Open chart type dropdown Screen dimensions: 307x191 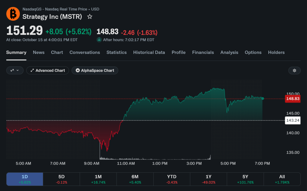coord(15,70)
